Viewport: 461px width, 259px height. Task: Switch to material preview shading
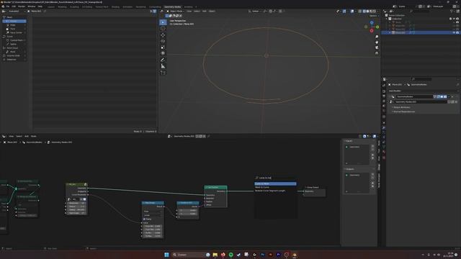click(x=371, y=12)
